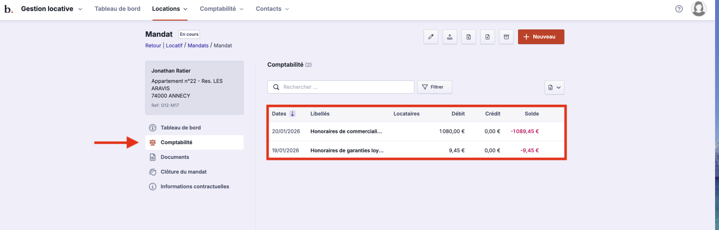Screen dimensions: 719x230
Task: Click the user avatar profile picture
Action: tap(698, 9)
